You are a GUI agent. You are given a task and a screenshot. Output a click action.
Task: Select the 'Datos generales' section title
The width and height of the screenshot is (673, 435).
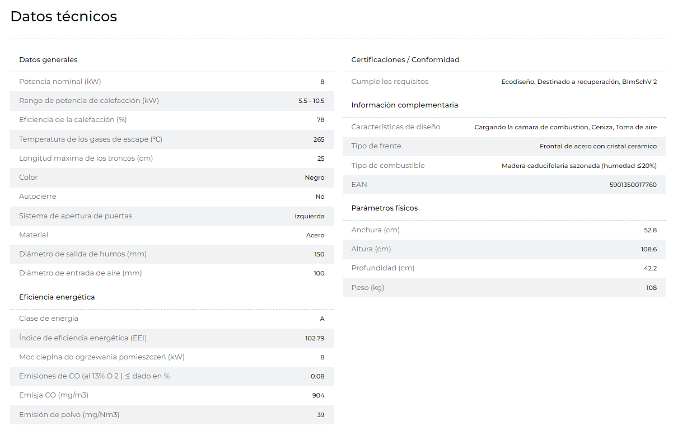pos(48,60)
